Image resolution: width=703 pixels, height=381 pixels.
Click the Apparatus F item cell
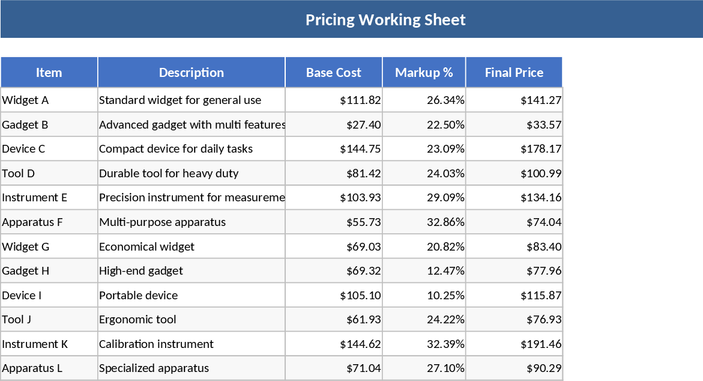[x=49, y=222]
